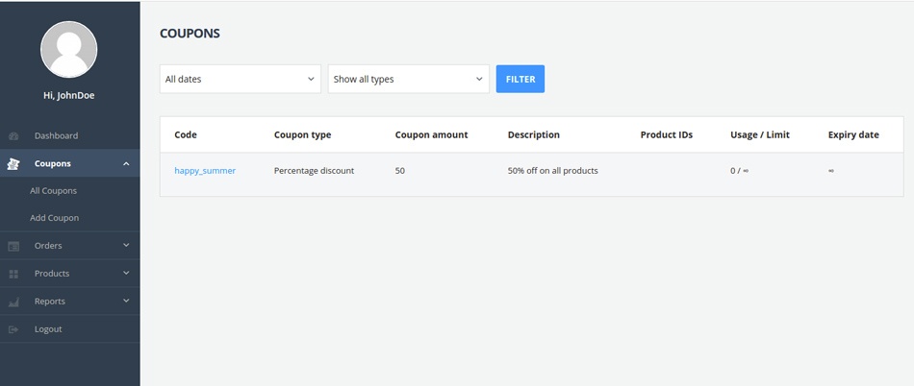The height and width of the screenshot is (386, 914).
Task: Select Add Coupon in sidebar
Action: point(54,218)
